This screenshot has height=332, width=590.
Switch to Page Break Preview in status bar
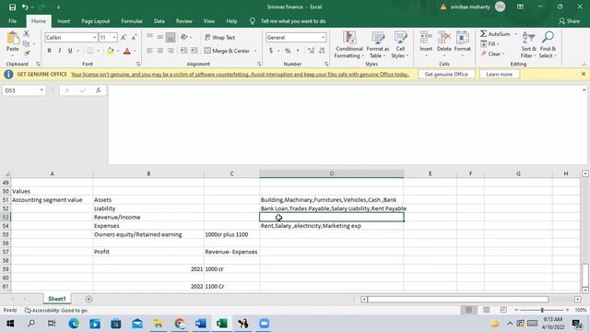tap(503, 310)
